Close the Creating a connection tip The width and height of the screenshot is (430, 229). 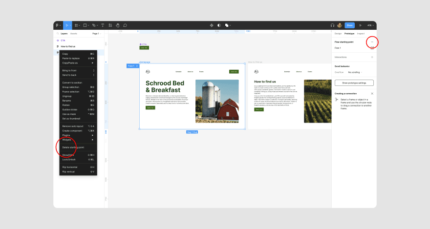pos(372,94)
